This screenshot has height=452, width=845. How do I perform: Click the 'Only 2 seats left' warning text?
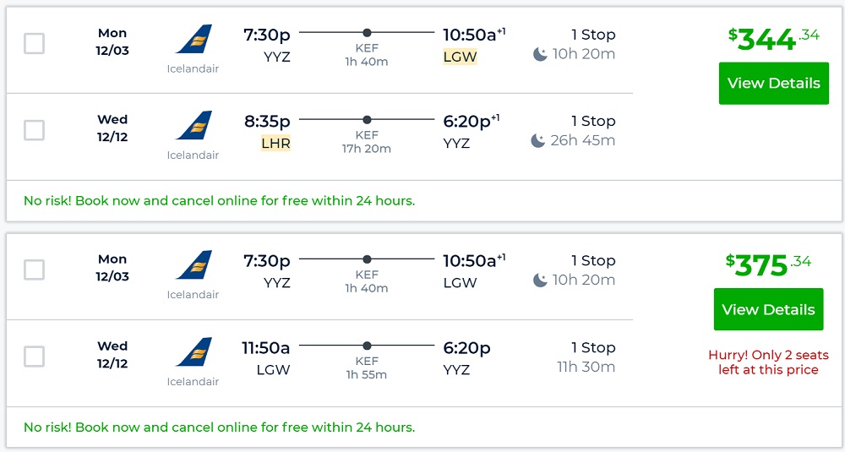(768, 362)
